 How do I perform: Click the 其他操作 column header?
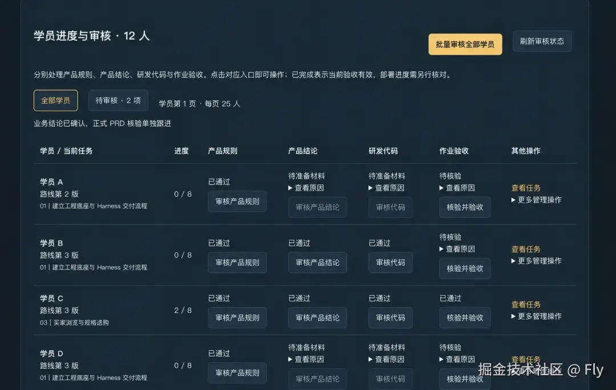click(x=526, y=151)
